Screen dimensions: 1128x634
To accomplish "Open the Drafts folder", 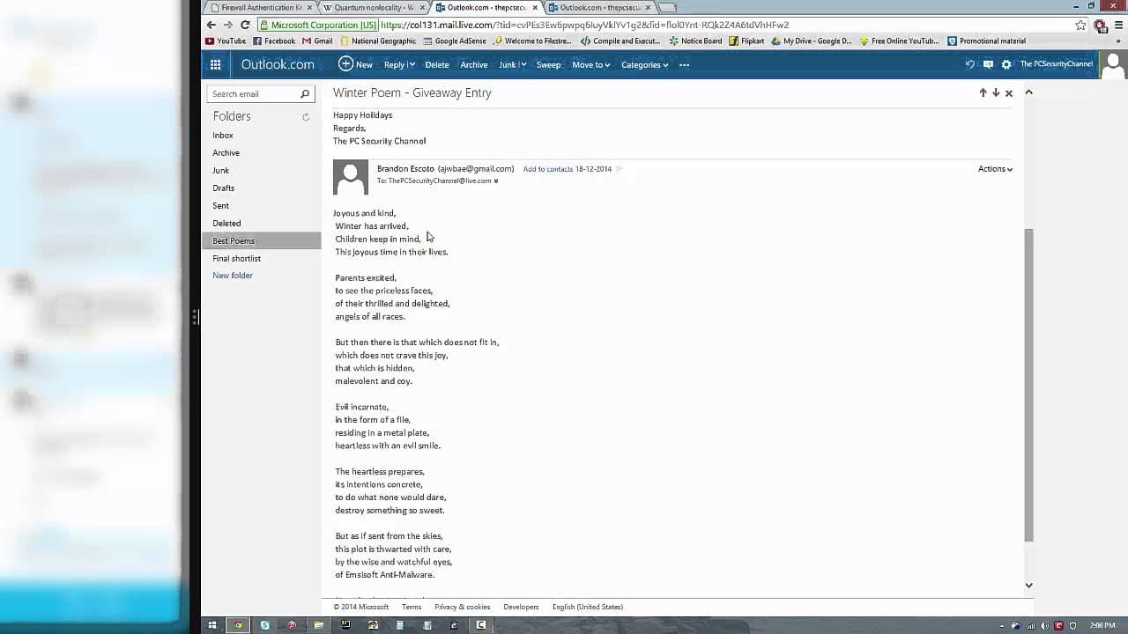I will pyautogui.click(x=223, y=188).
